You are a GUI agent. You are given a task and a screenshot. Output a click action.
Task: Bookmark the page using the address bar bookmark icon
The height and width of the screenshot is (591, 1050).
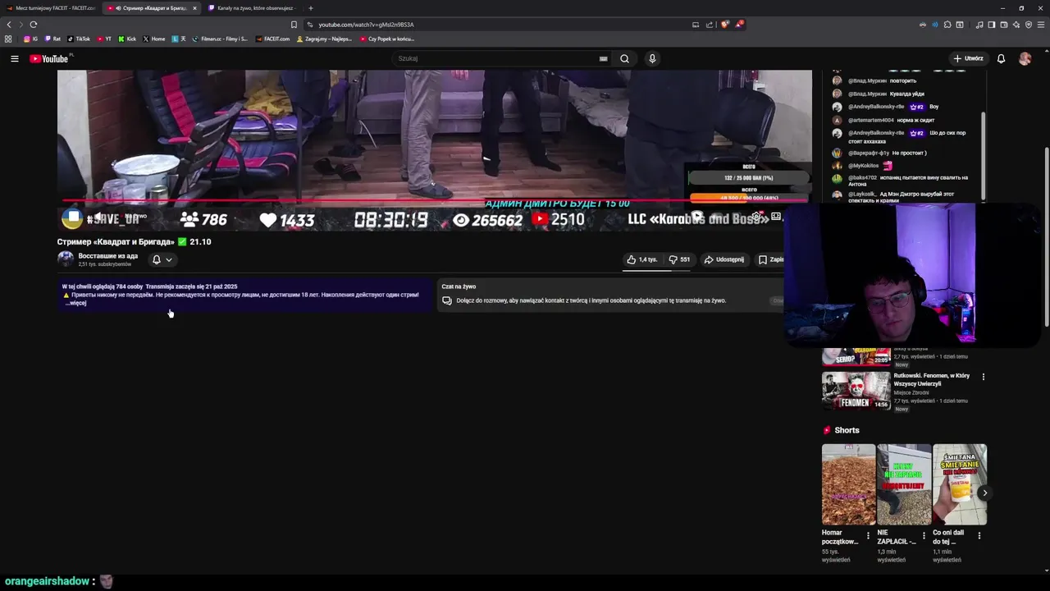tap(294, 25)
